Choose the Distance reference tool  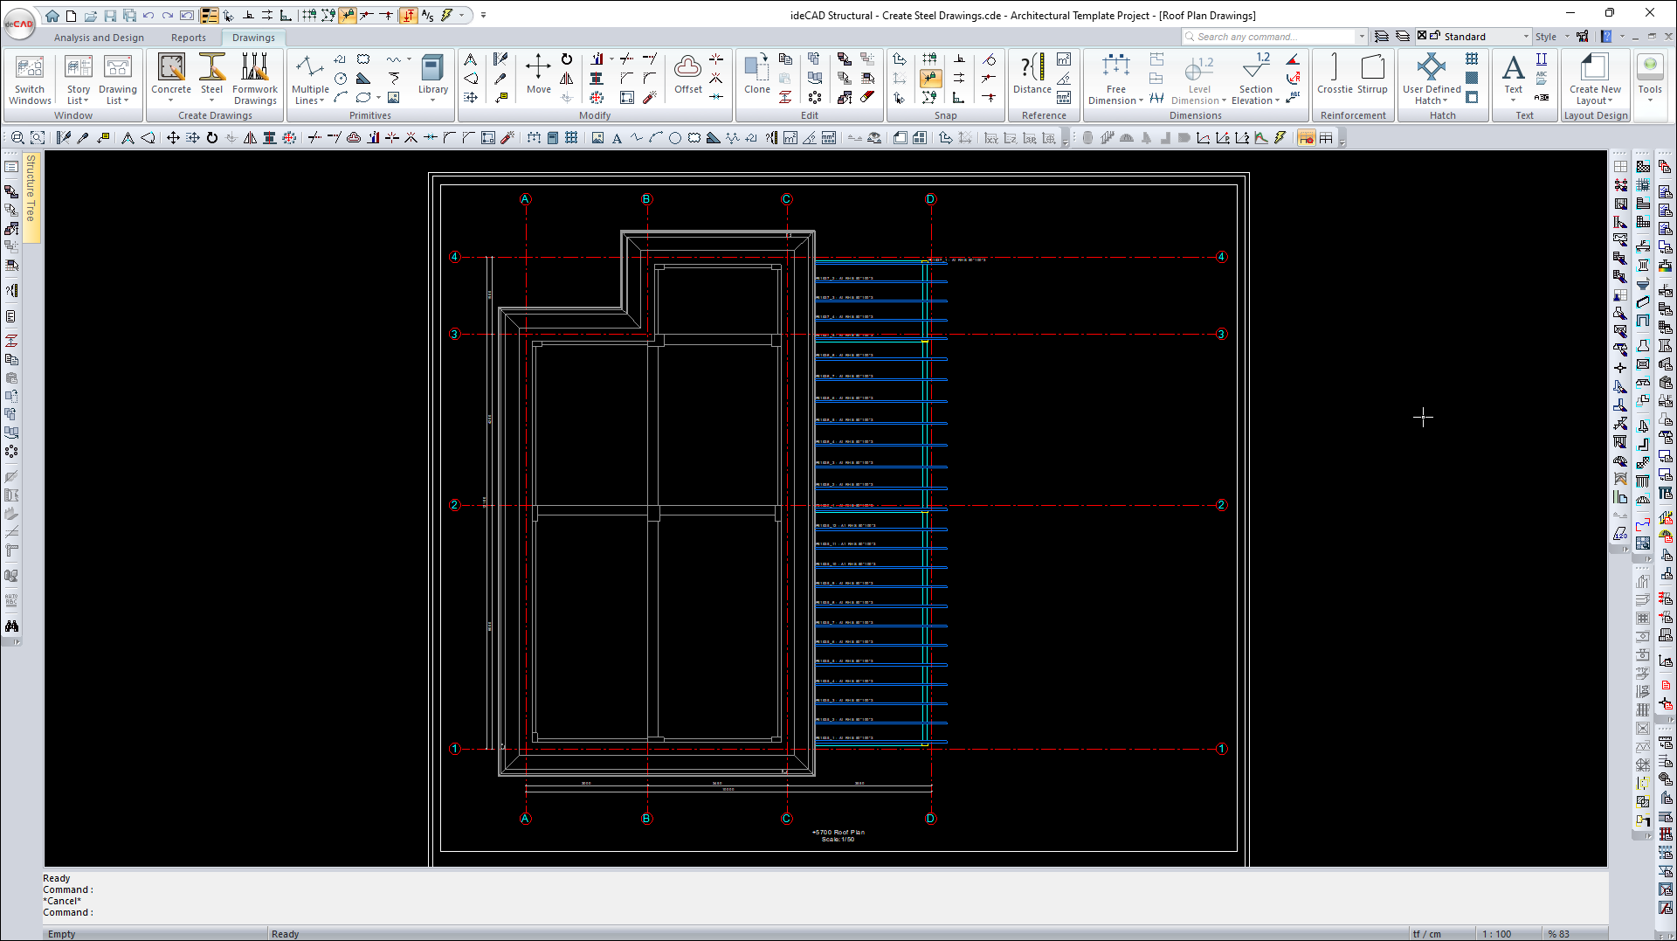(1032, 74)
